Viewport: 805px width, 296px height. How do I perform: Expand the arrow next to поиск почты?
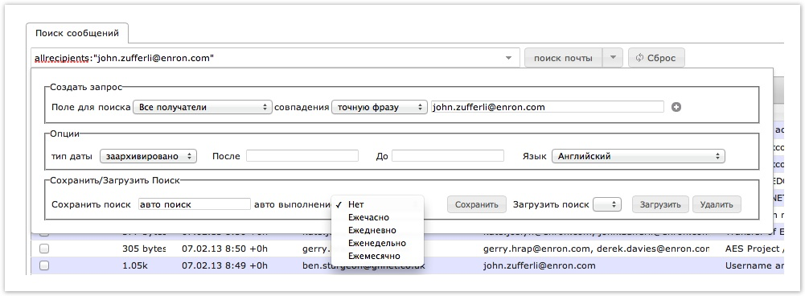point(613,58)
